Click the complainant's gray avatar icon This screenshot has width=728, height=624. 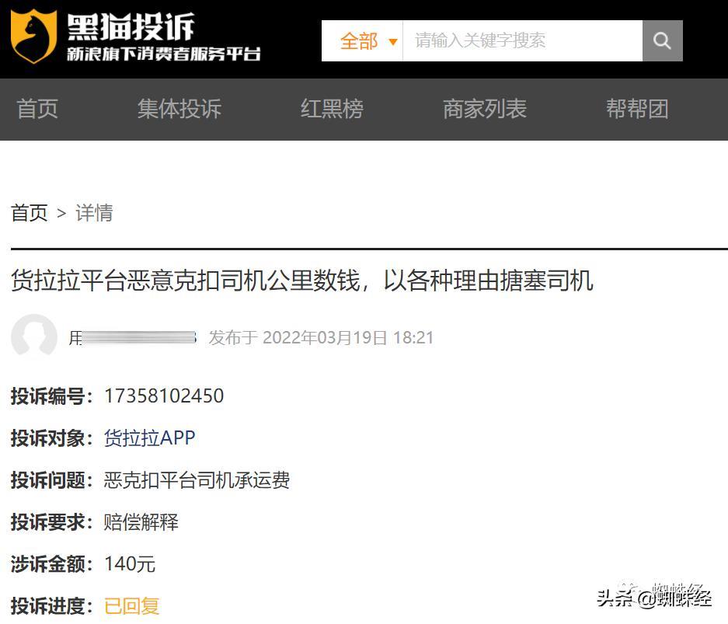pos(33,336)
